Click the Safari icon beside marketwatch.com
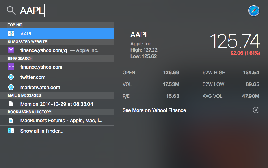268x168 pixels. (11, 87)
